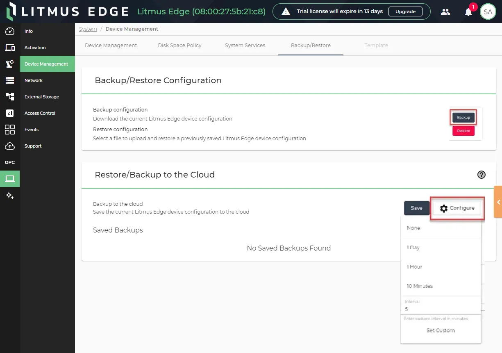Click the Set Custom button

click(441, 330)
